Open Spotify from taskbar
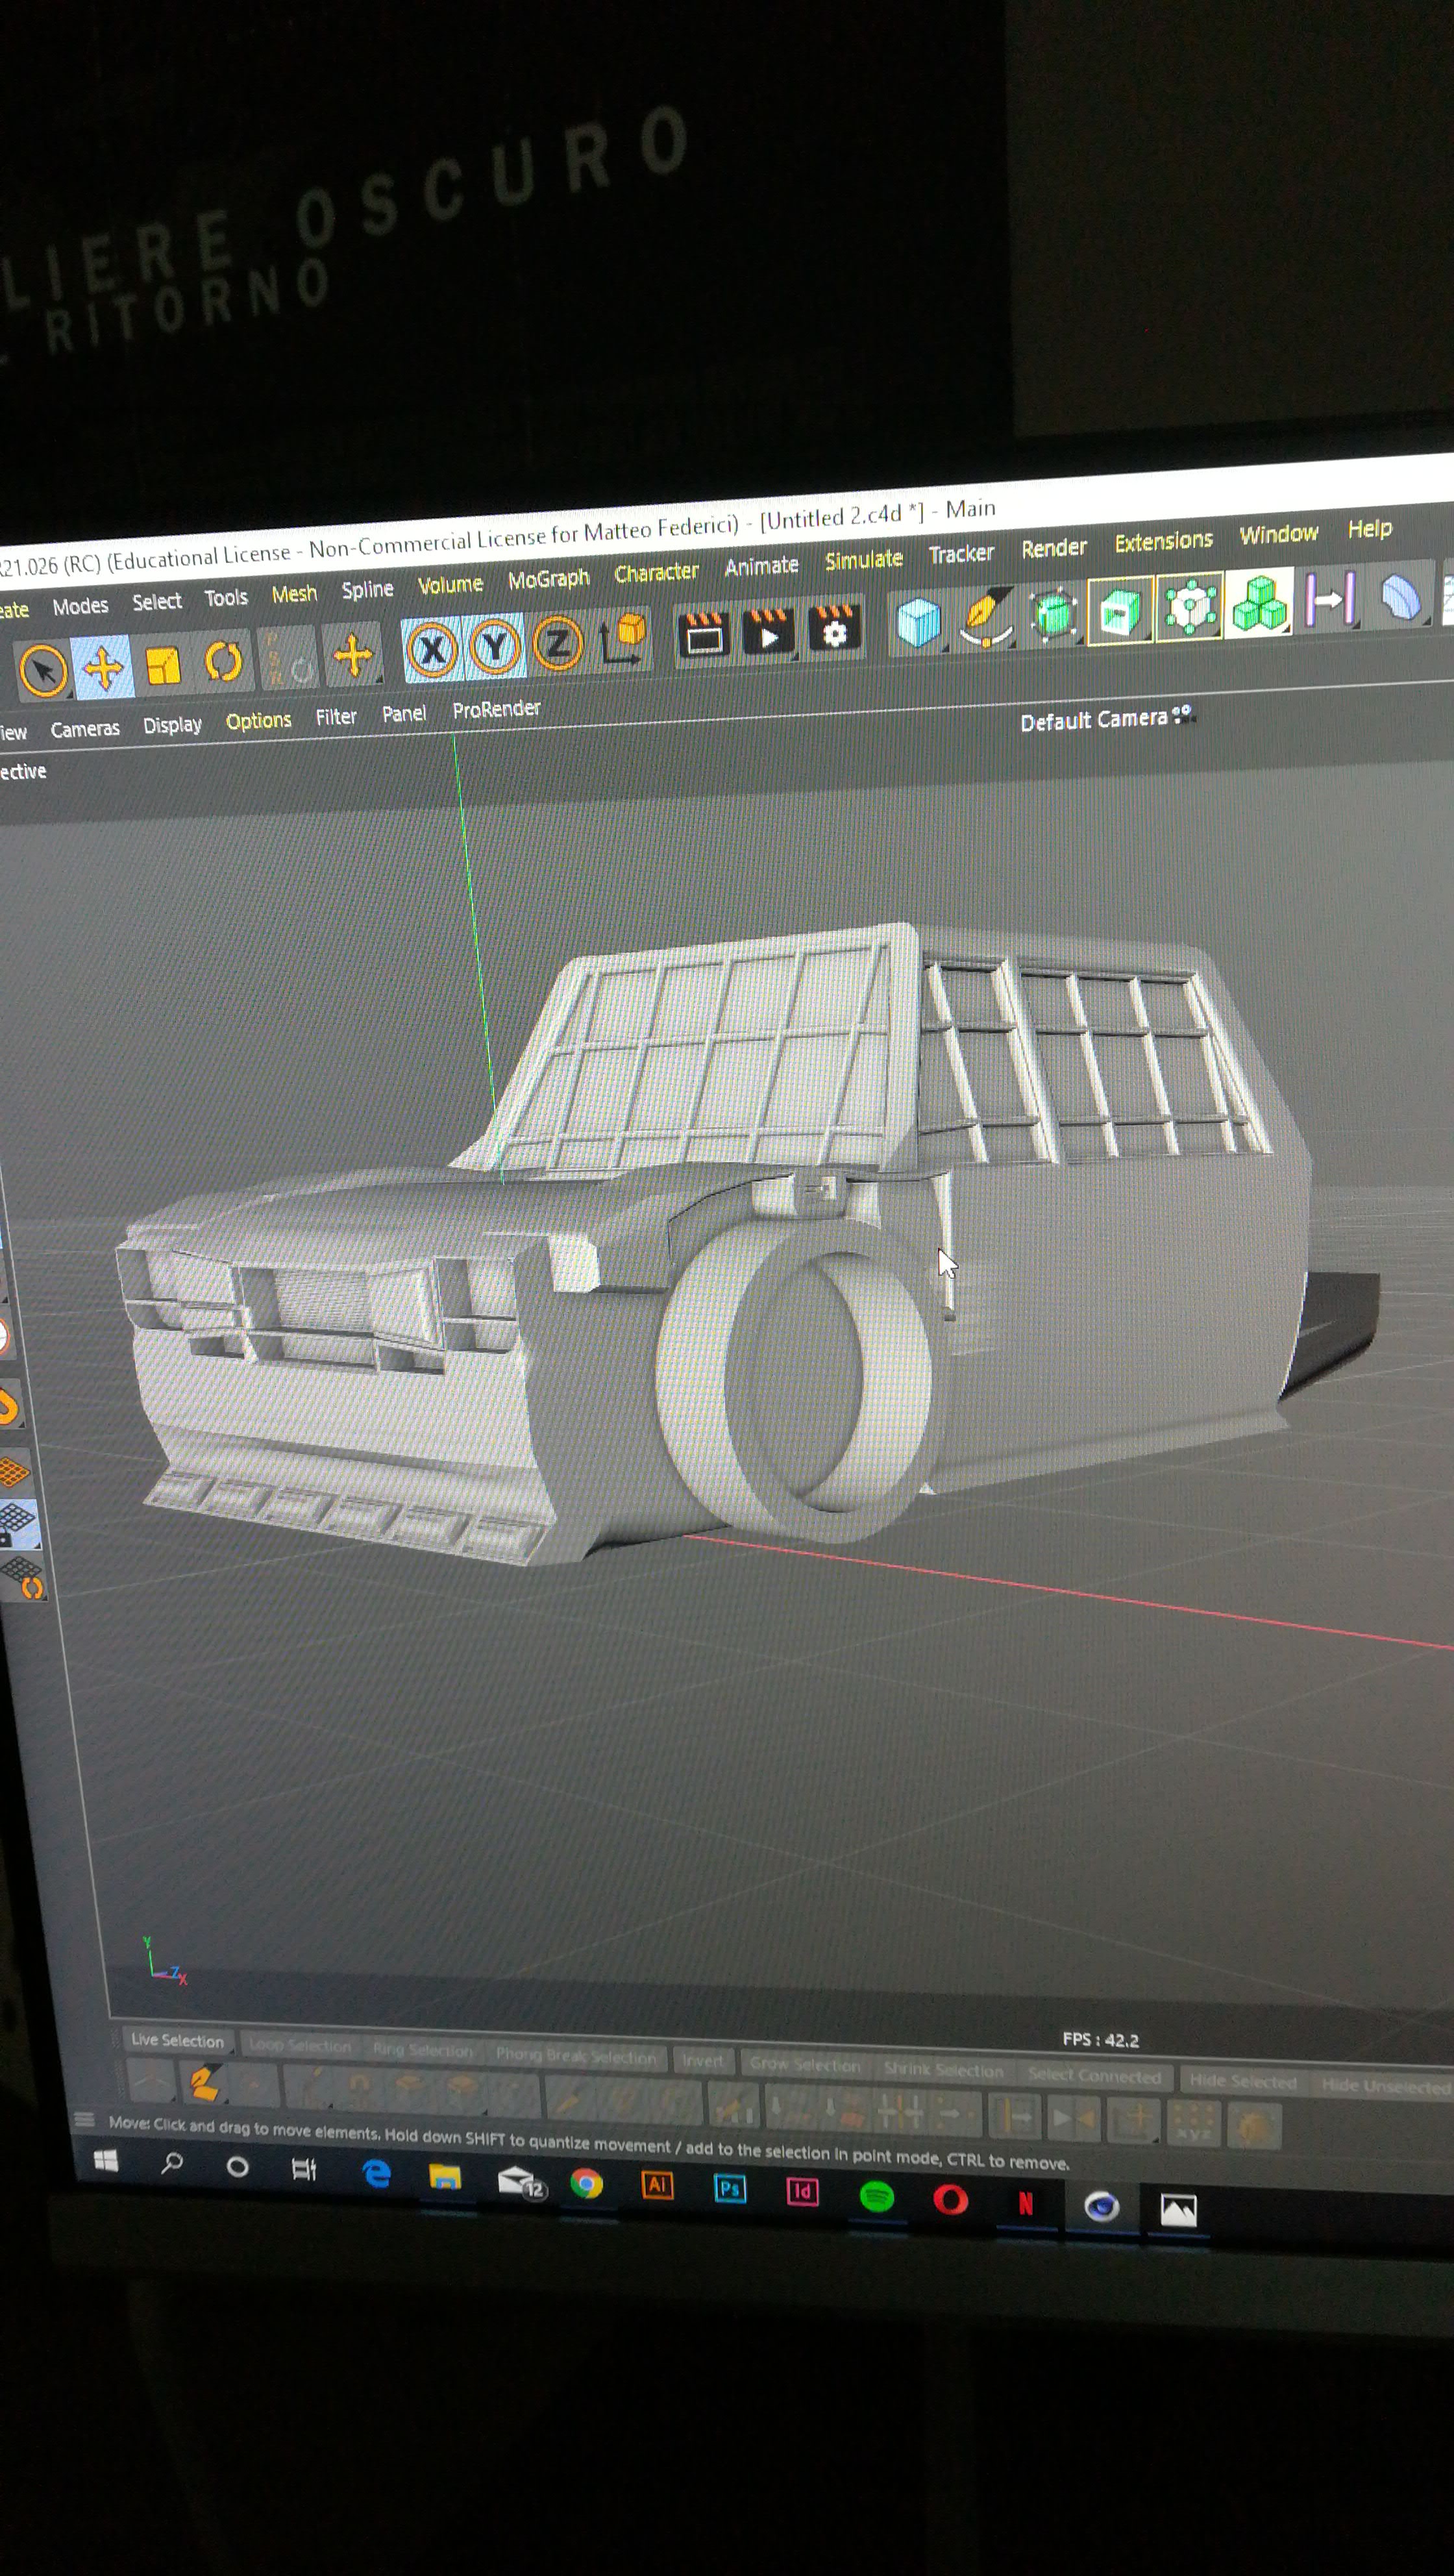 point(877,2196)
